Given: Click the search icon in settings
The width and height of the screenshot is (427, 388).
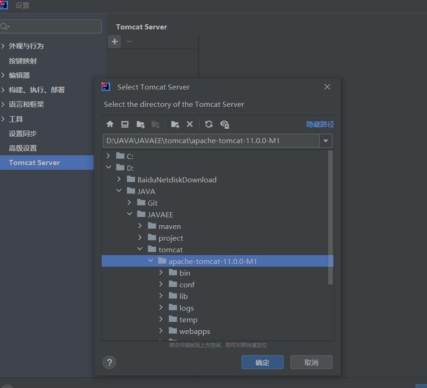Looking at the screenshot, I should coord(5,27).
